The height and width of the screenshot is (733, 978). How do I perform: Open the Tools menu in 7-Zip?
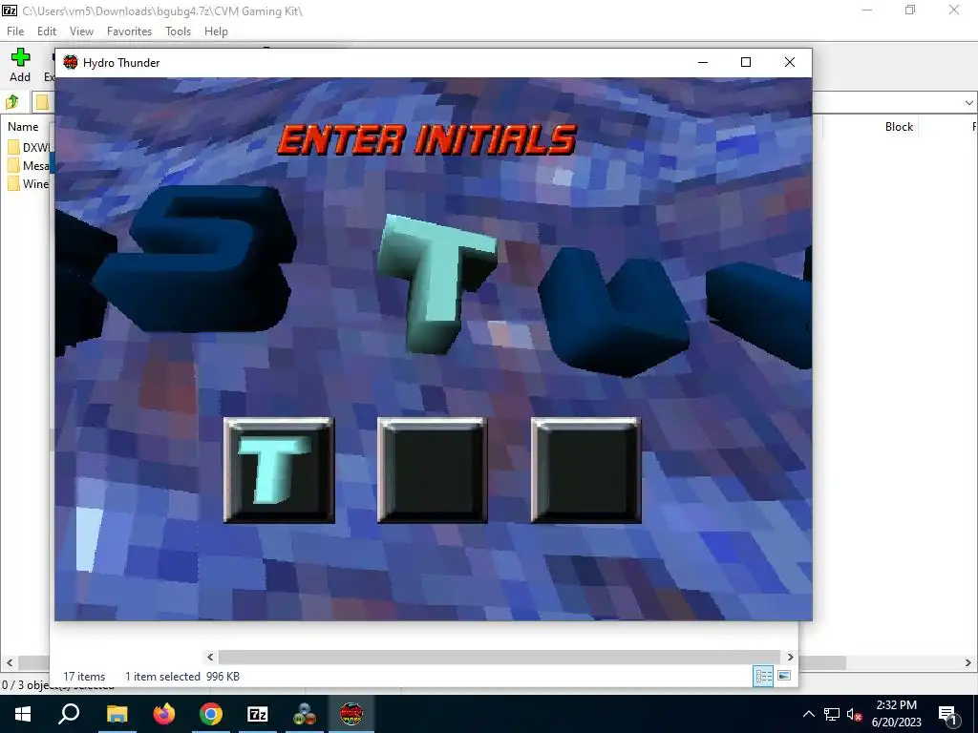pos(178,31)
